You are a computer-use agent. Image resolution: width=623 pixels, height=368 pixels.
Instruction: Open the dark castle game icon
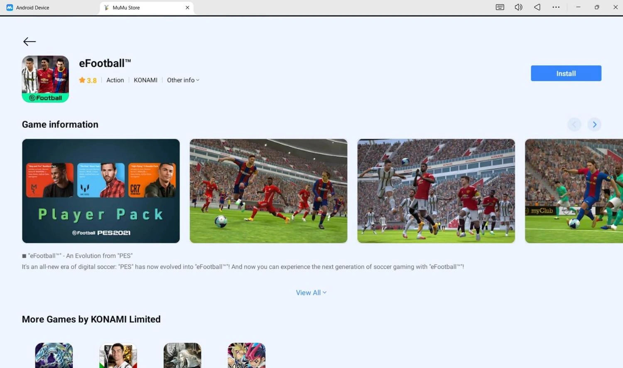point(182,356)
